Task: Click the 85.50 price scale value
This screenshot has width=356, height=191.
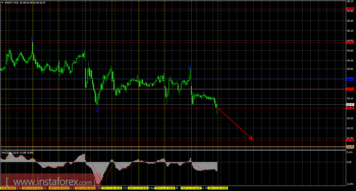Action: [350, 21]
